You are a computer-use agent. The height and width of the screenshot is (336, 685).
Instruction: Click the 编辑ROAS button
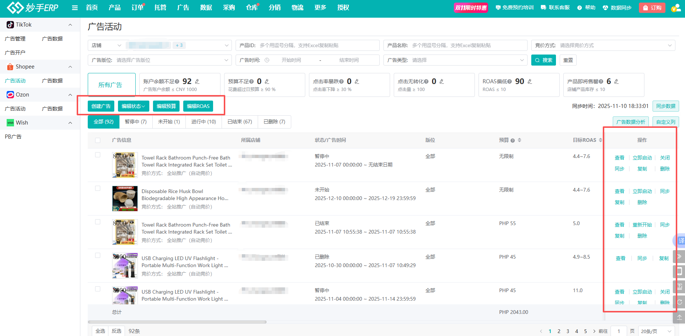[198, 106]
